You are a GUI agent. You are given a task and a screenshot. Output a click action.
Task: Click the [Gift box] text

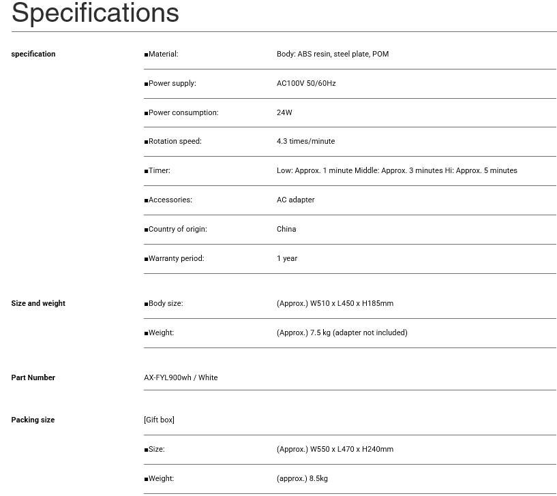coord(159,420)
